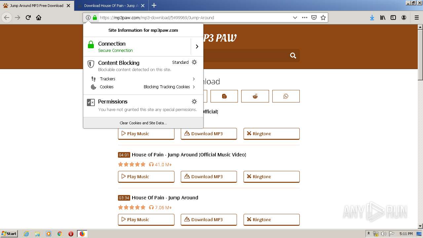The height and width of the screenshot is (238, 423).
Task: Click the Secure Connection text
Action: [115, 51]
